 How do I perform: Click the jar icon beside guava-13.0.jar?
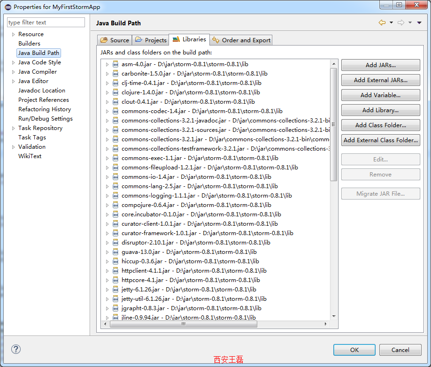click(x=115, y=252)
